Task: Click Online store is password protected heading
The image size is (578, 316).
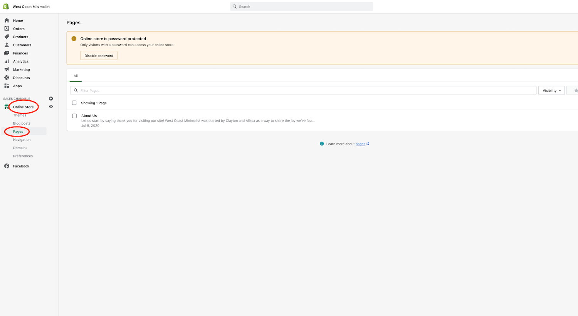Action: click(x=113, y=39)
